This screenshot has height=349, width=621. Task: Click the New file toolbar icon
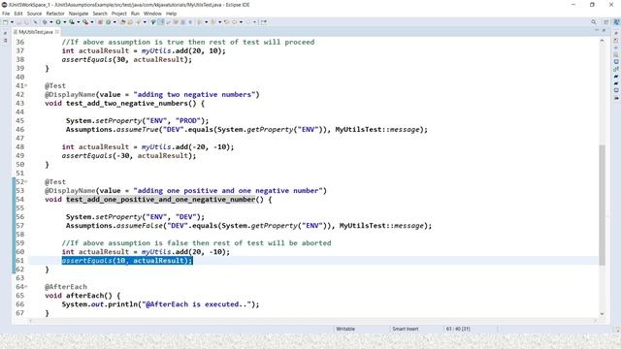pyautogui.click(x=6, y=22)
